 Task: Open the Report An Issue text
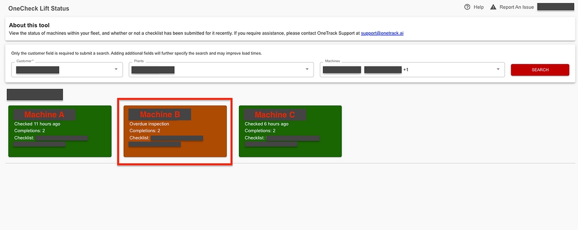tap(517, 7)
